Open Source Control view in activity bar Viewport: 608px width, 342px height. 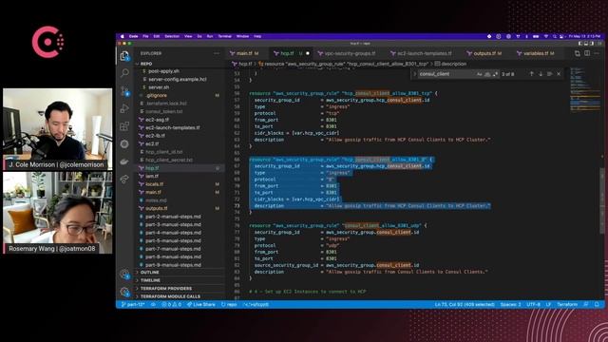coord(124,91)
